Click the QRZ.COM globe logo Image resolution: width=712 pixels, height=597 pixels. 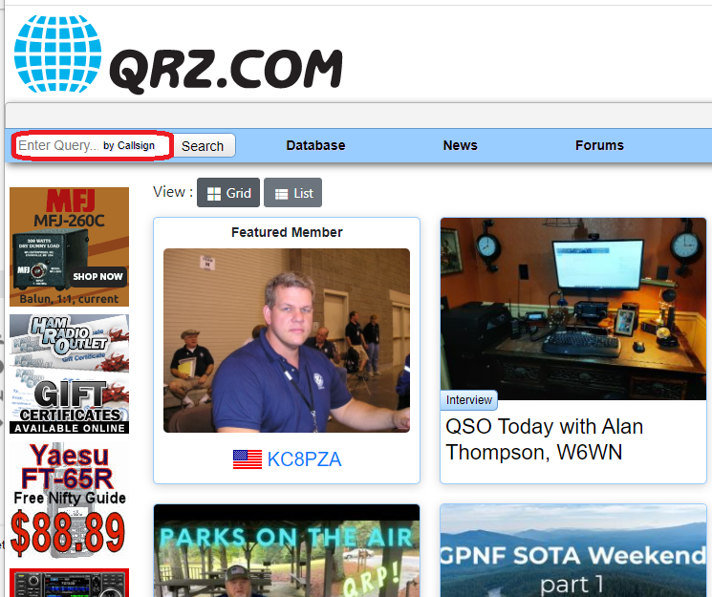pos(57,53)
